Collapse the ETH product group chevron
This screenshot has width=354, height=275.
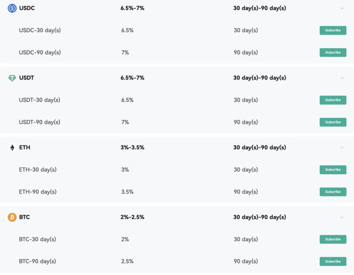coord(342,148)
